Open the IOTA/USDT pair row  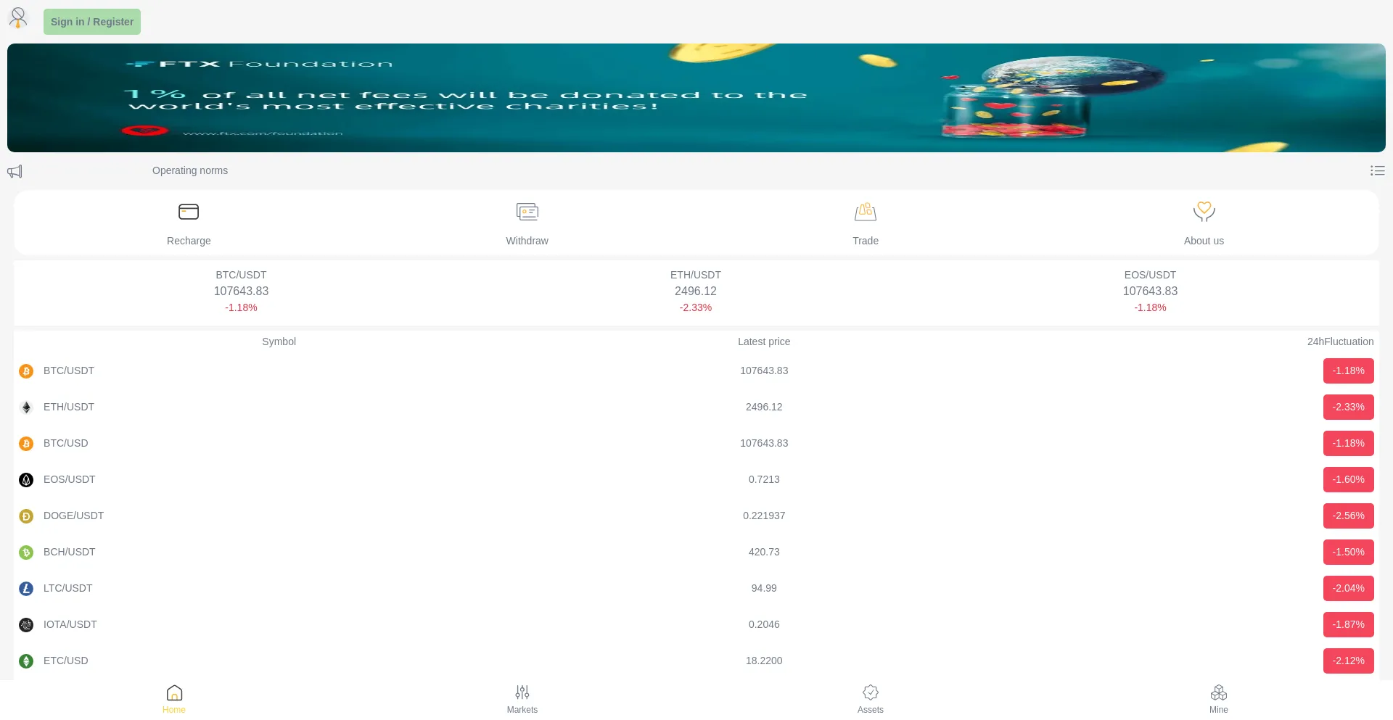pos(696,624)
